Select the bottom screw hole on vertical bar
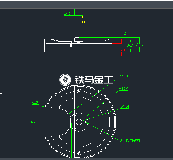Screen dimensions: 173x160 [79, 153]
